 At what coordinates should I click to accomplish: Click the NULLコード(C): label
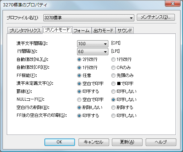click(31, 99)
